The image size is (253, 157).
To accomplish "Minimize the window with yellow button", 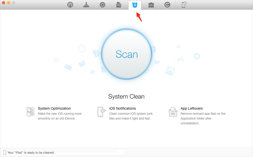I will tap(9, 3).
